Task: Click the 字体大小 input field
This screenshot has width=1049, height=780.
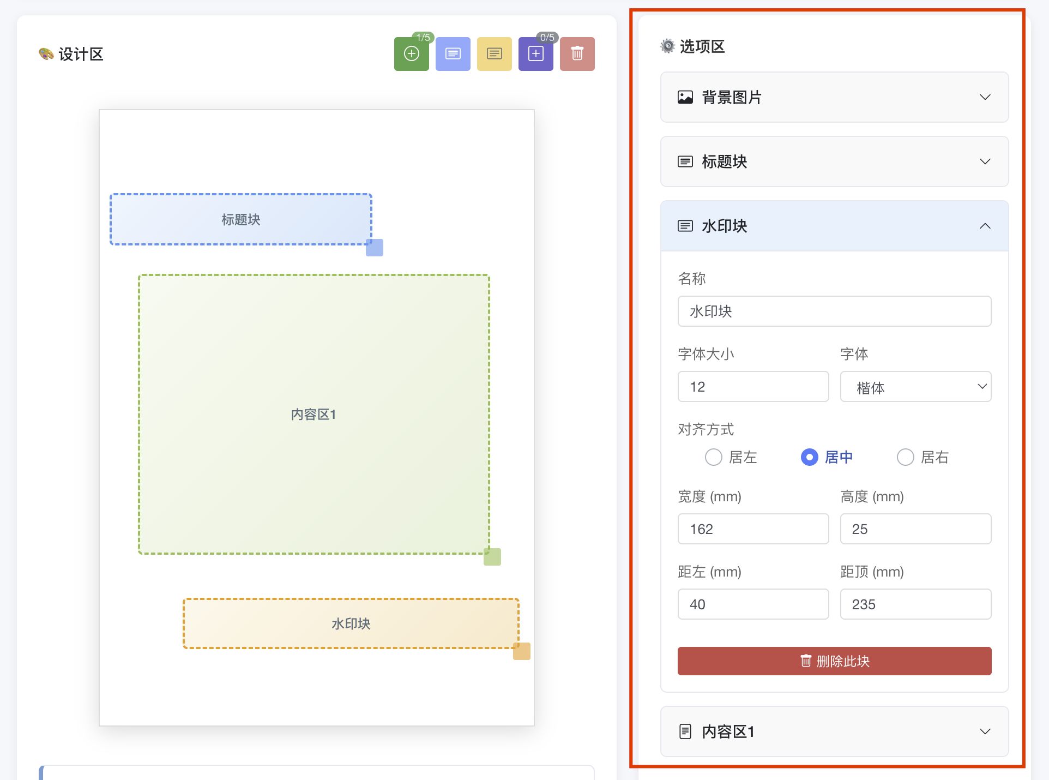Action: coord(753,387)
